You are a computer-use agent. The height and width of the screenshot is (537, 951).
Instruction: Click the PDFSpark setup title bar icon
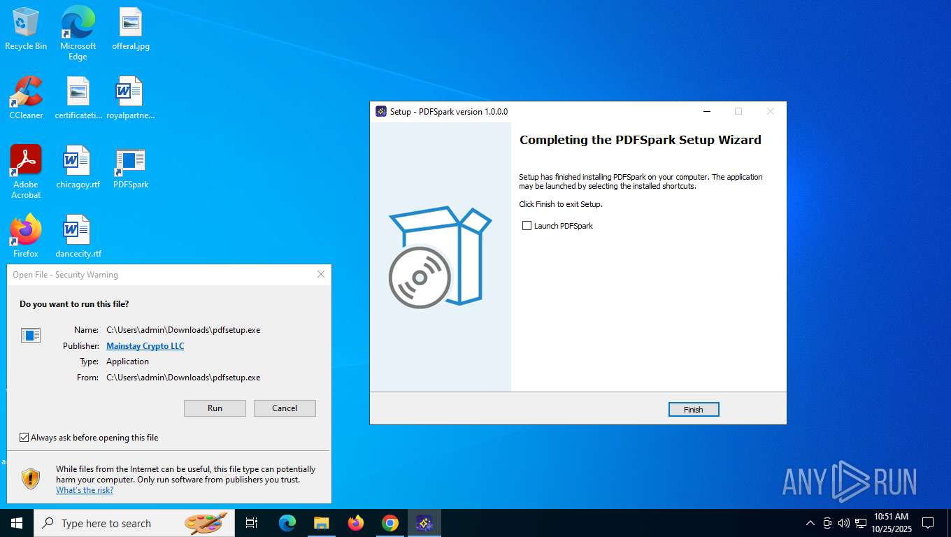click(381, 112)
